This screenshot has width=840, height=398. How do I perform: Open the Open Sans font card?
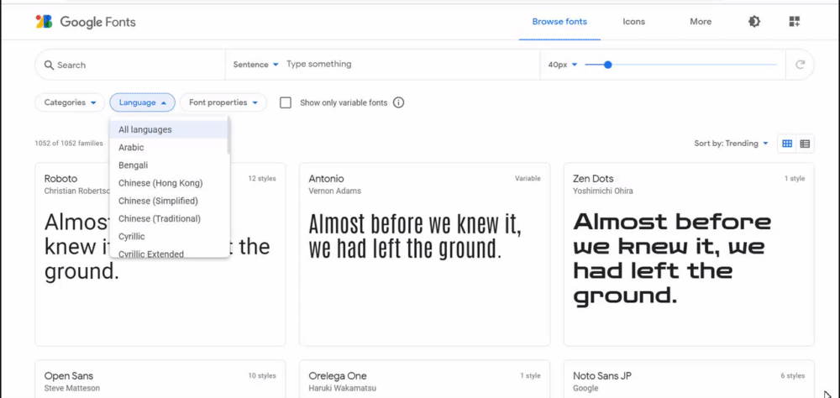coord(160,380)
